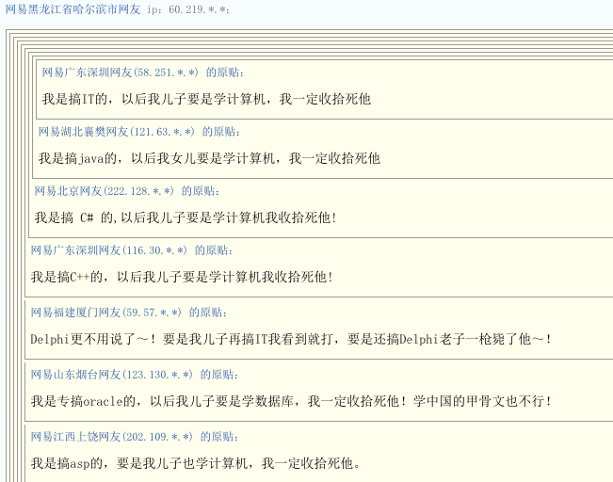Screen dimensions: 613x482
Task: Click the comment starting 我是搞java的
Action: 209,158
